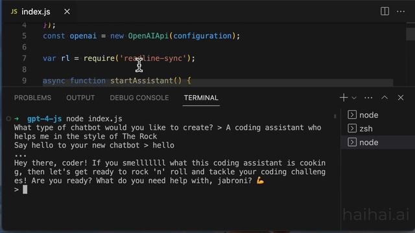
Task: Click line number 9 in gutter
Action: coord(24,80)
